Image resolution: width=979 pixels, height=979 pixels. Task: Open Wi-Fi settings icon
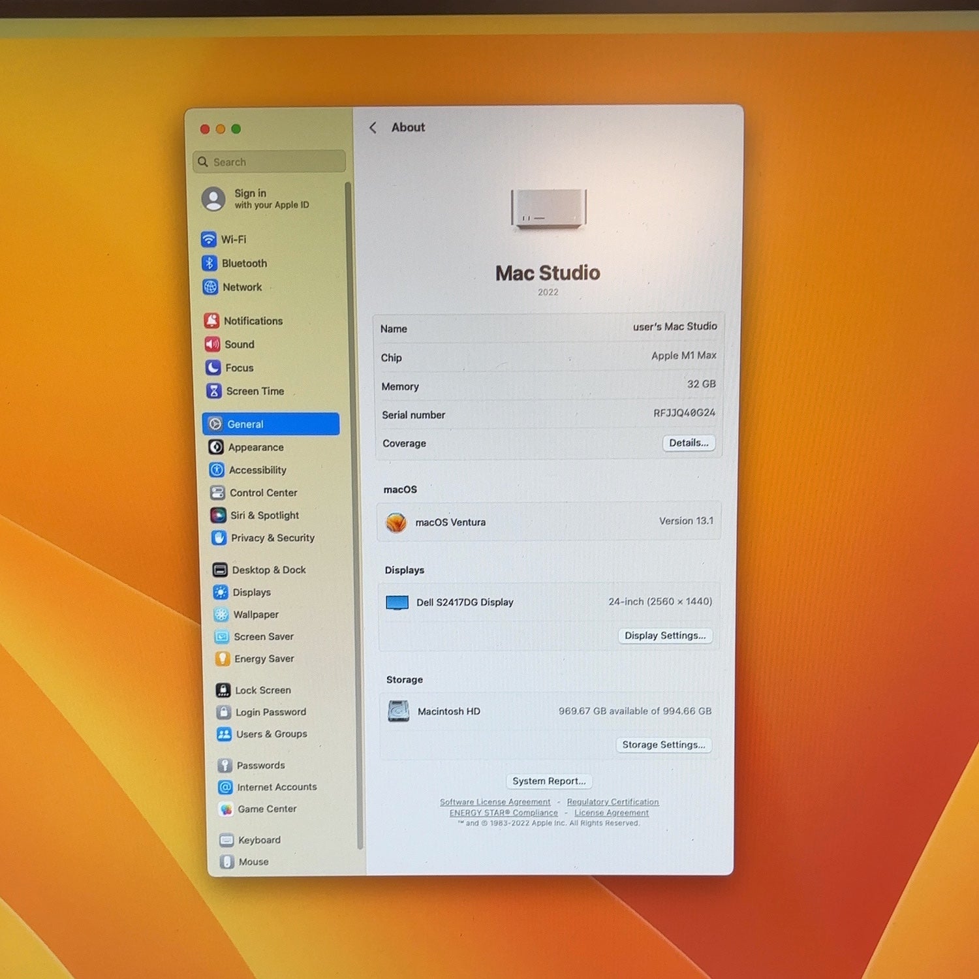(209, 240)
